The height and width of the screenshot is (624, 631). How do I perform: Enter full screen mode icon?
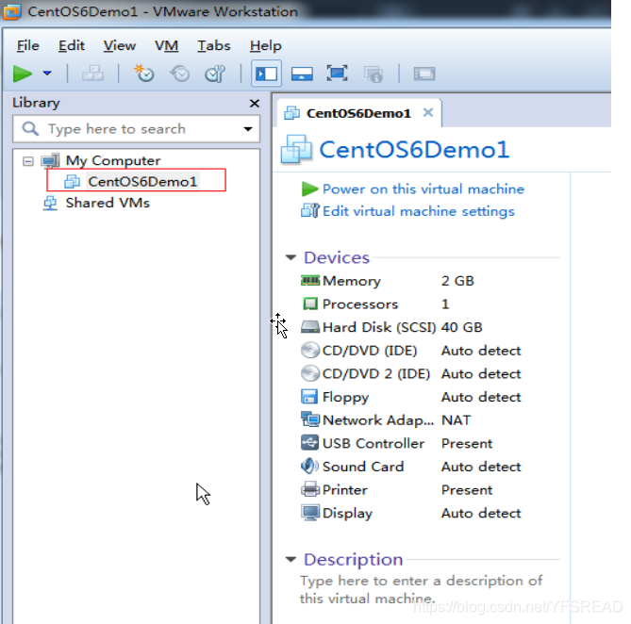pos(337,74)
